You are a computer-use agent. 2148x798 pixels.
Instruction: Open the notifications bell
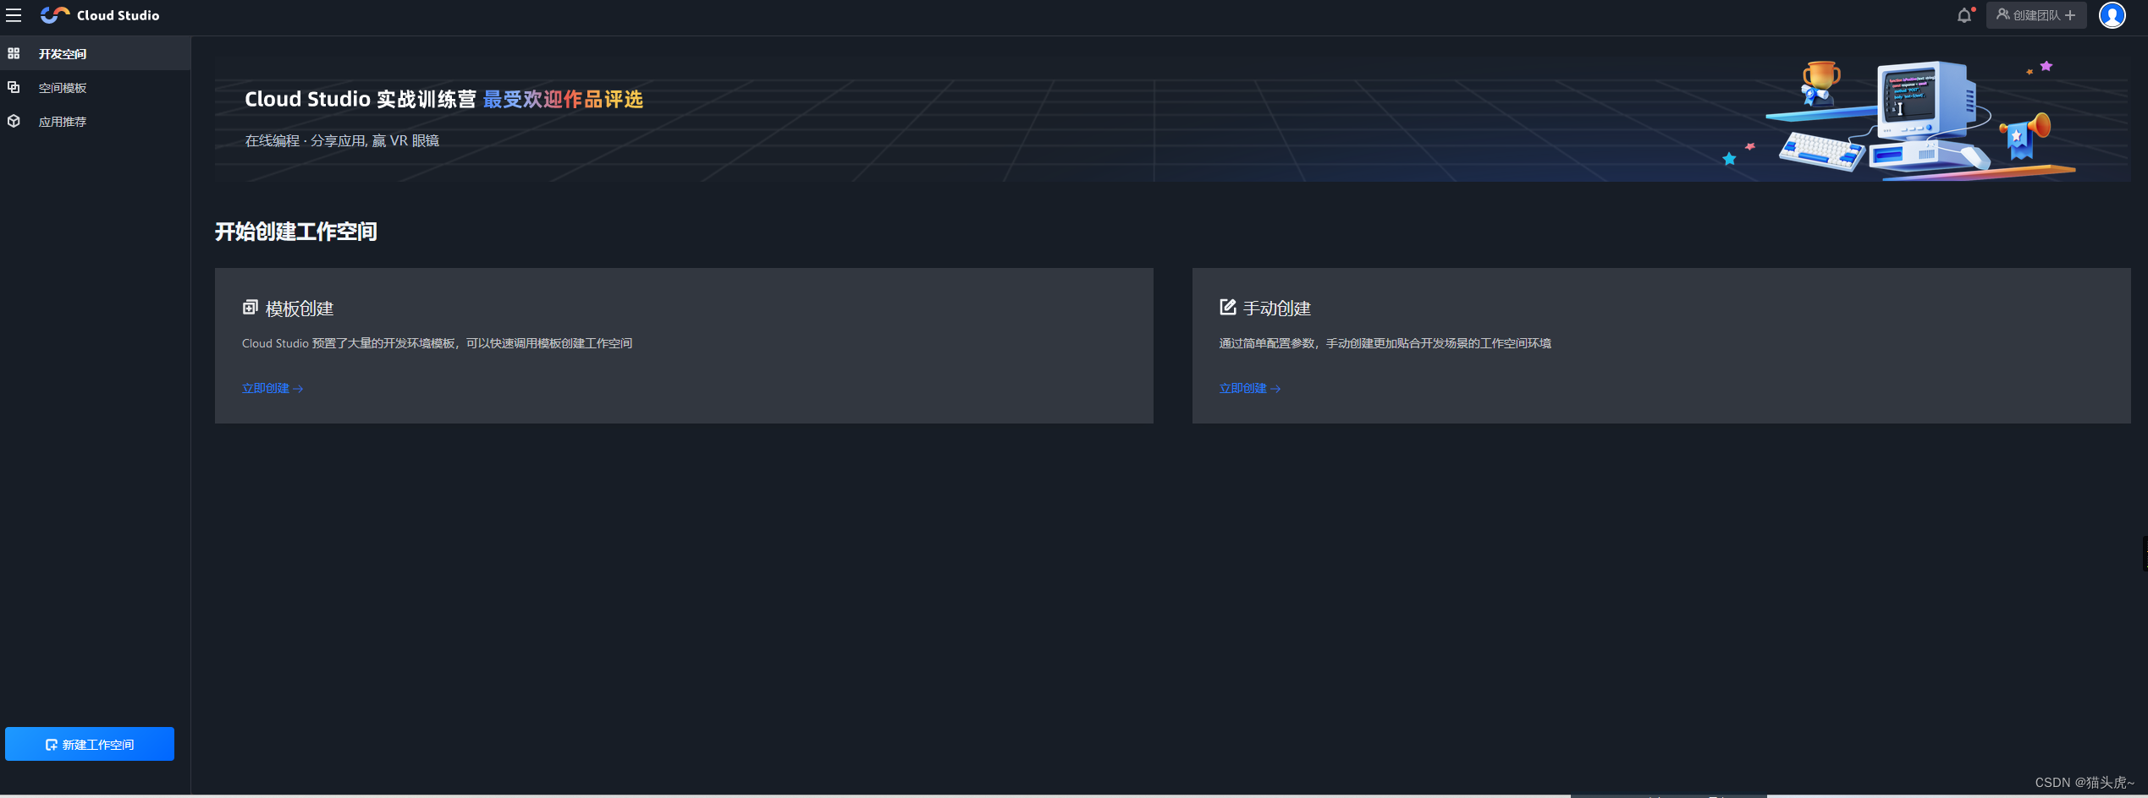click(1964, 15)
